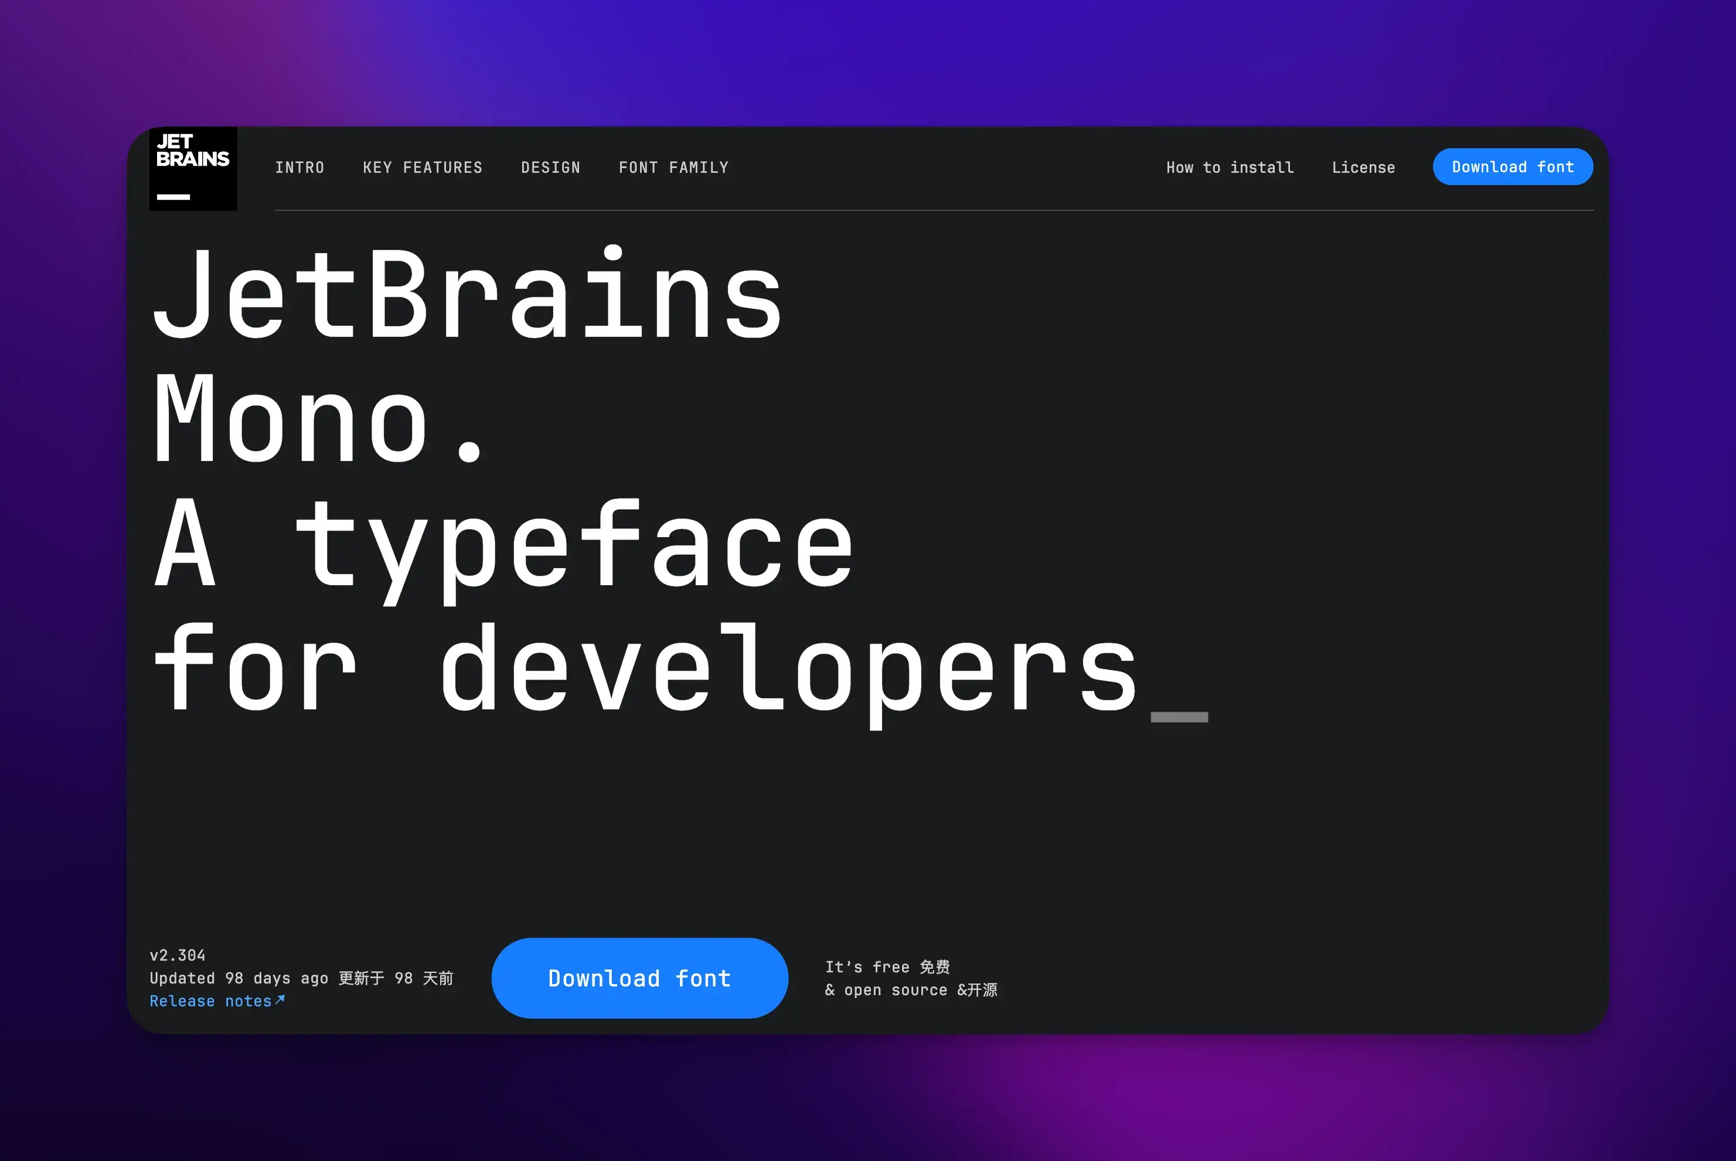Click the Updated 98 days ago text
The width and height of the screenshot is (1736, 1161).
(239, 978)
